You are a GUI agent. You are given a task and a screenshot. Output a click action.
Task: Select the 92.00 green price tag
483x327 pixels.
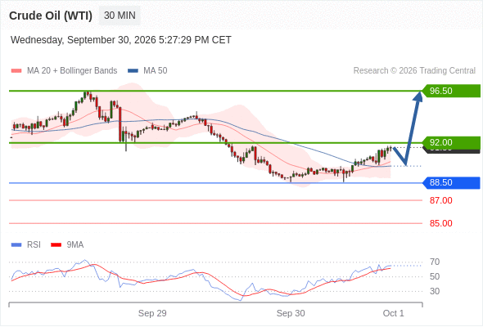451,142
